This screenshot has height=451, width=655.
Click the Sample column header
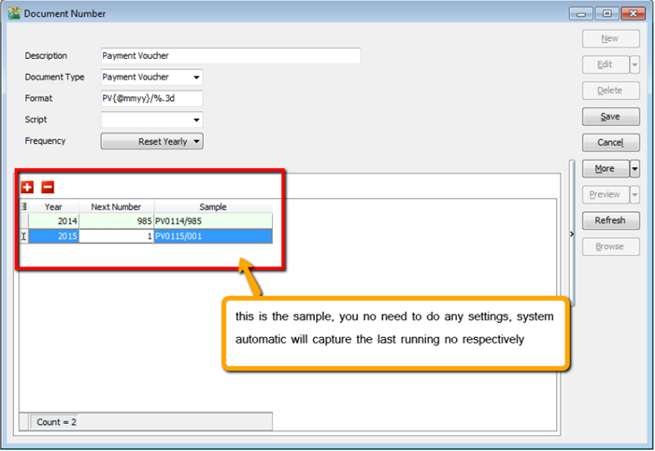coord(213,206)
